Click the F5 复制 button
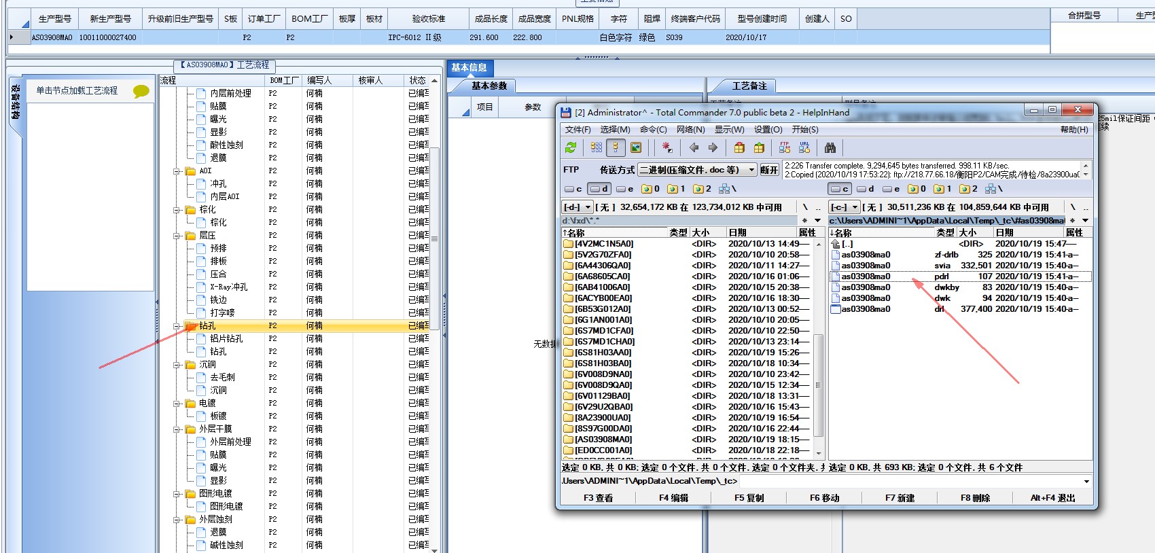The height and width of the screenshot is (553, 1155). tap(749, 498)
